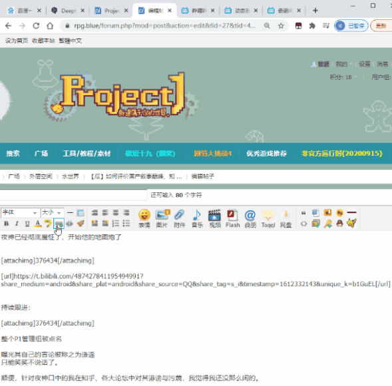Click the remove link icon

[69, 224]
